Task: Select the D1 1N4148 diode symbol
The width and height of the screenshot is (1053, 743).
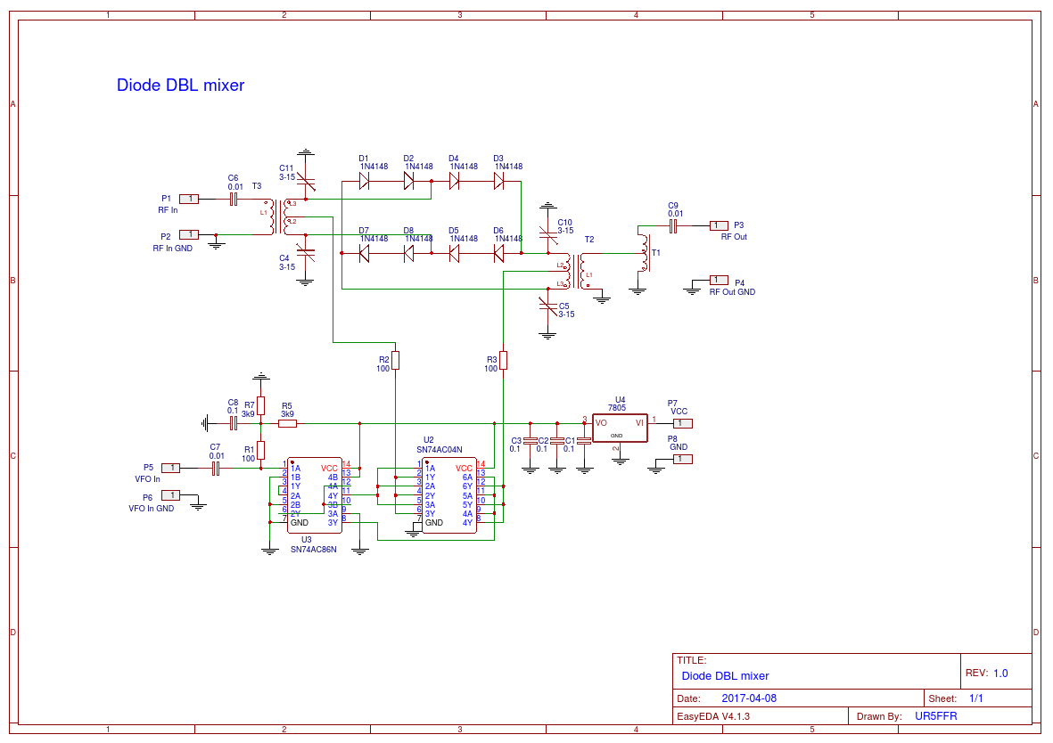Action: coord(364,181)
